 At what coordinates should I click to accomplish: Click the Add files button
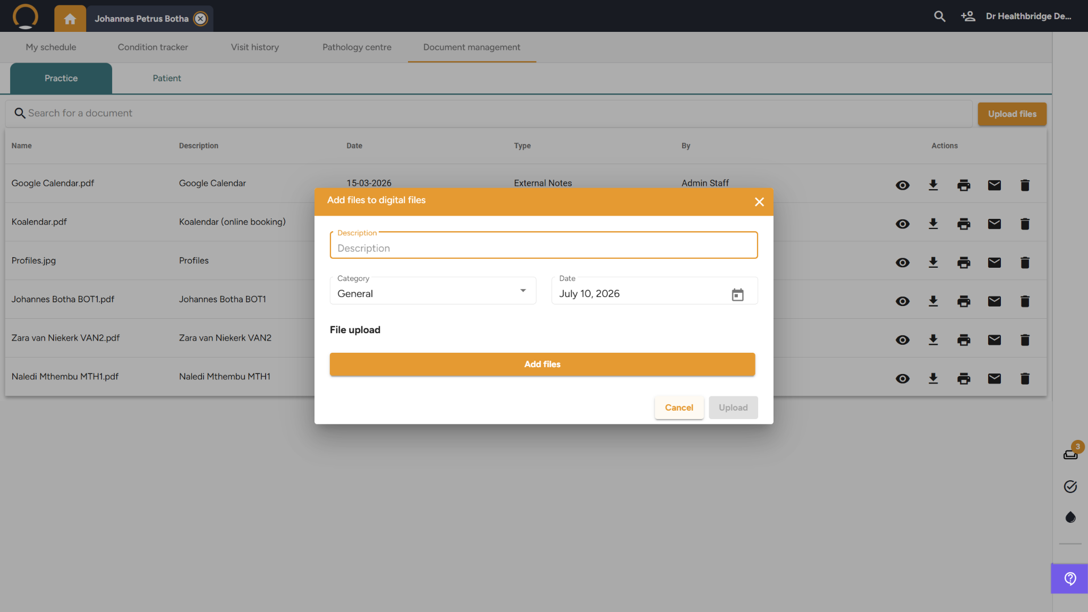[542, 364]
